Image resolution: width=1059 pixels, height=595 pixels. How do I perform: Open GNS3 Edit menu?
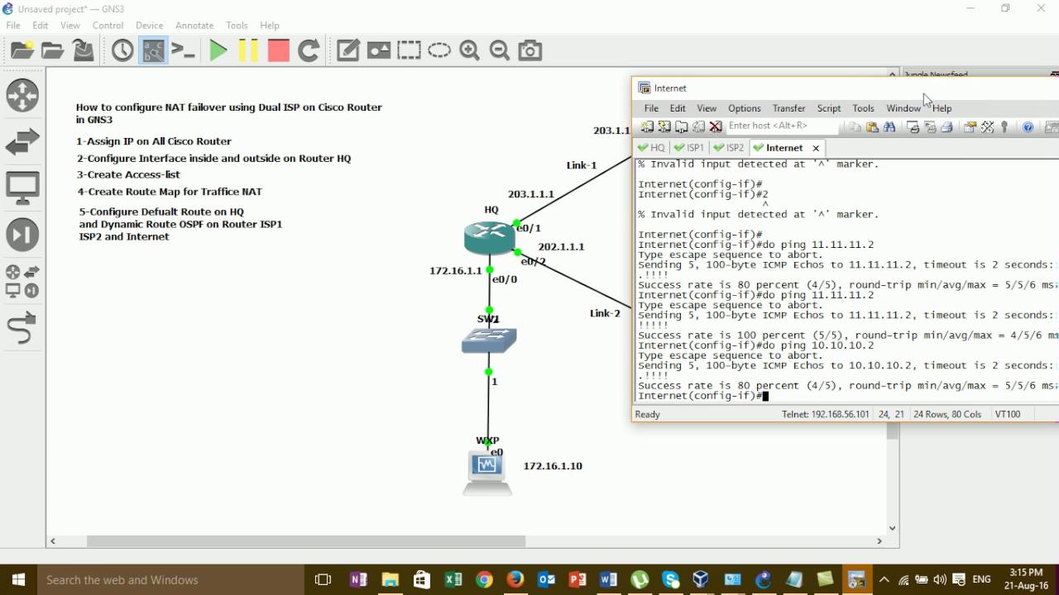[41, 26]
